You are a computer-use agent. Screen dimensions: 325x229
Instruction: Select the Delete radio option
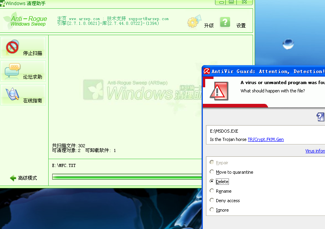click(x=212, y=181)
